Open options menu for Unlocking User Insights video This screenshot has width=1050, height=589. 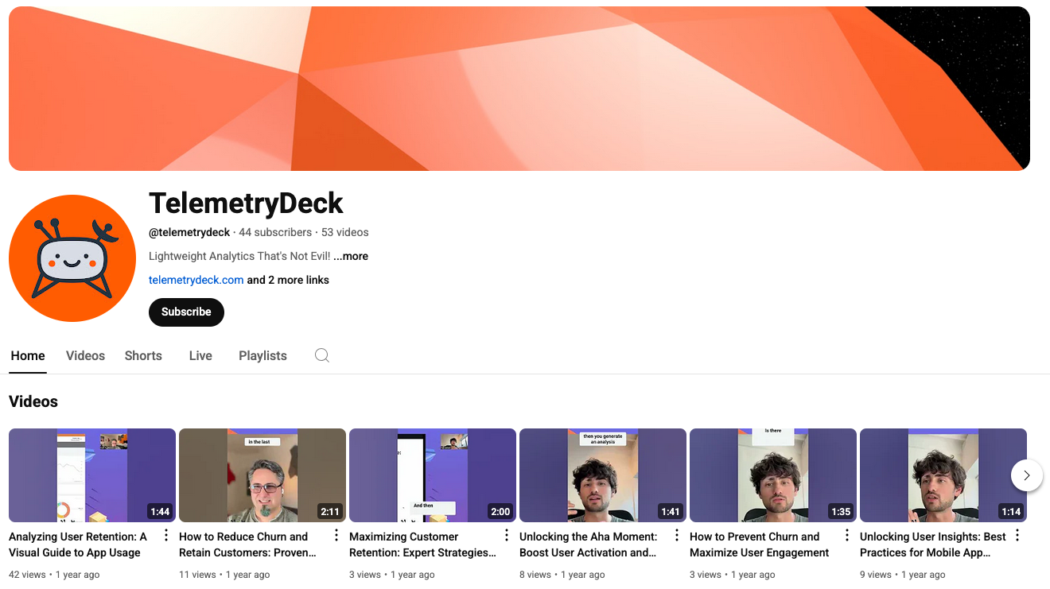1017,536
